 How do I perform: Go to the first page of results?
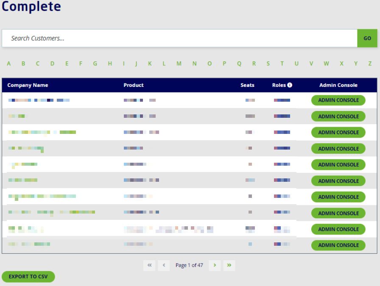pyautogui.click(x=149, y=265)
